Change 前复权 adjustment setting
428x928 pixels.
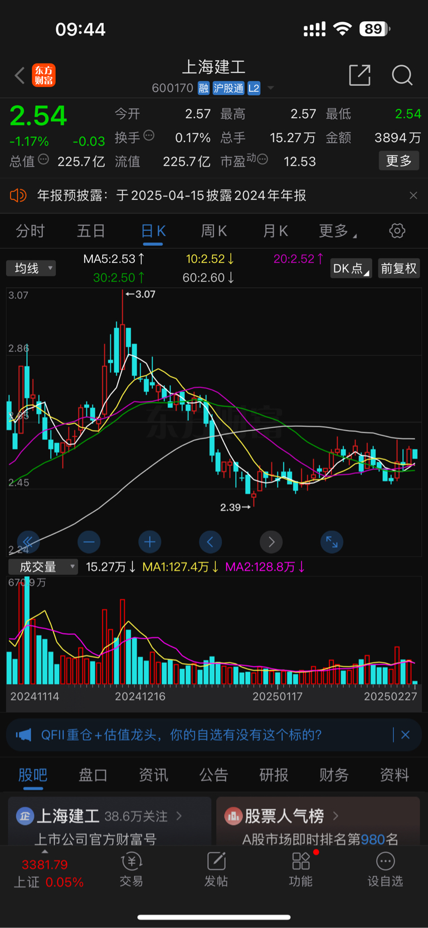pyautogui.click(x=398, y=269)
